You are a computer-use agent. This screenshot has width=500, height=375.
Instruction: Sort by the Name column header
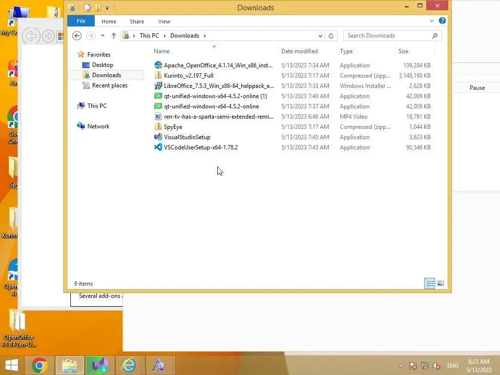(162, 51)
